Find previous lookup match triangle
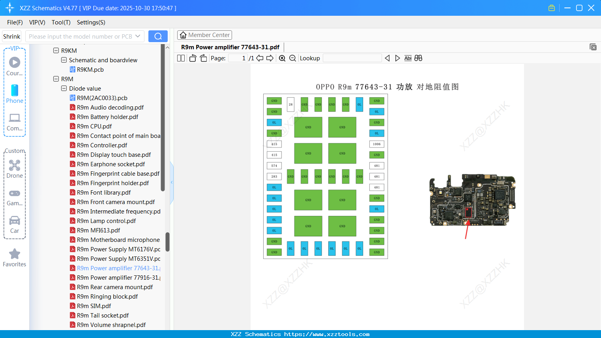 387,58
